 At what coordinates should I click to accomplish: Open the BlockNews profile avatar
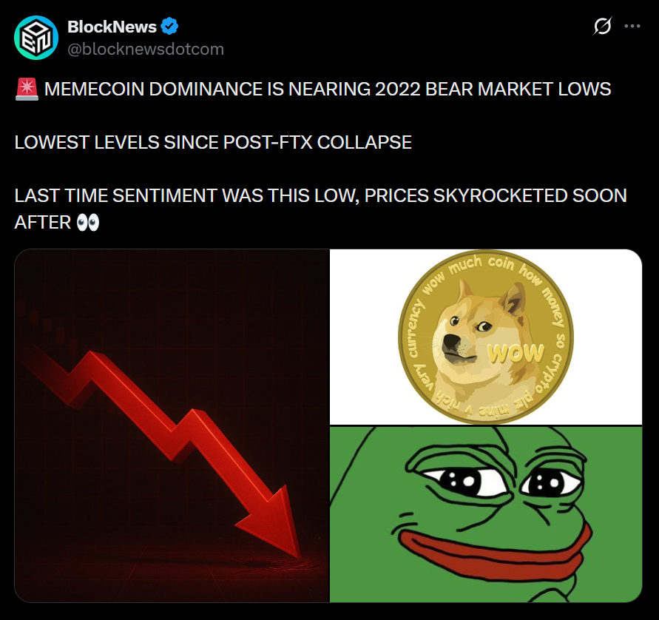pos(36,38)
